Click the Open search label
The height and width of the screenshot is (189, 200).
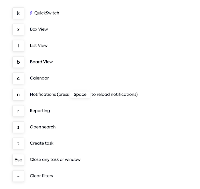43,127
